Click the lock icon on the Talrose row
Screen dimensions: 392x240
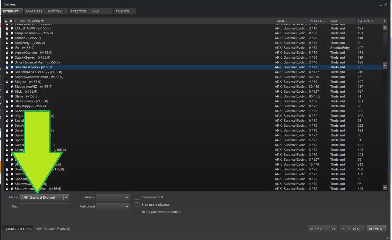tap(7, 38)
